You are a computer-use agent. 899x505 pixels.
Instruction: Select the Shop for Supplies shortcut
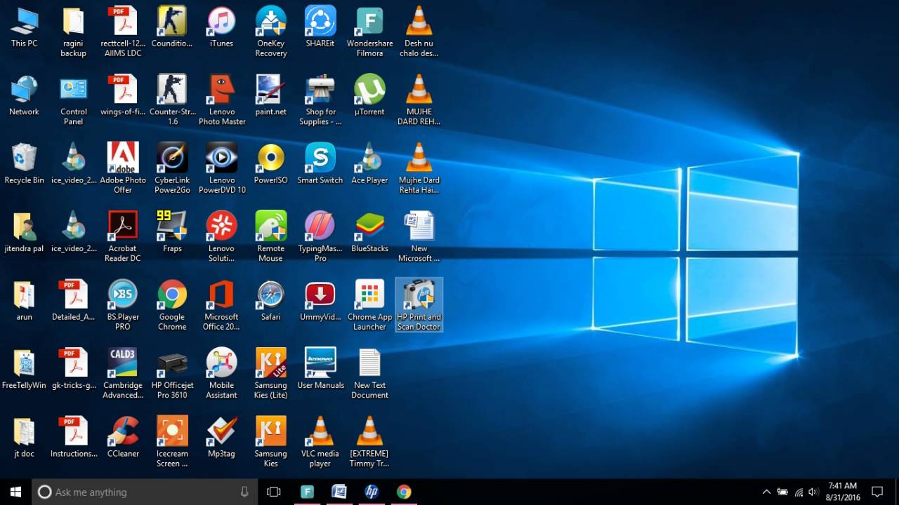320,100
